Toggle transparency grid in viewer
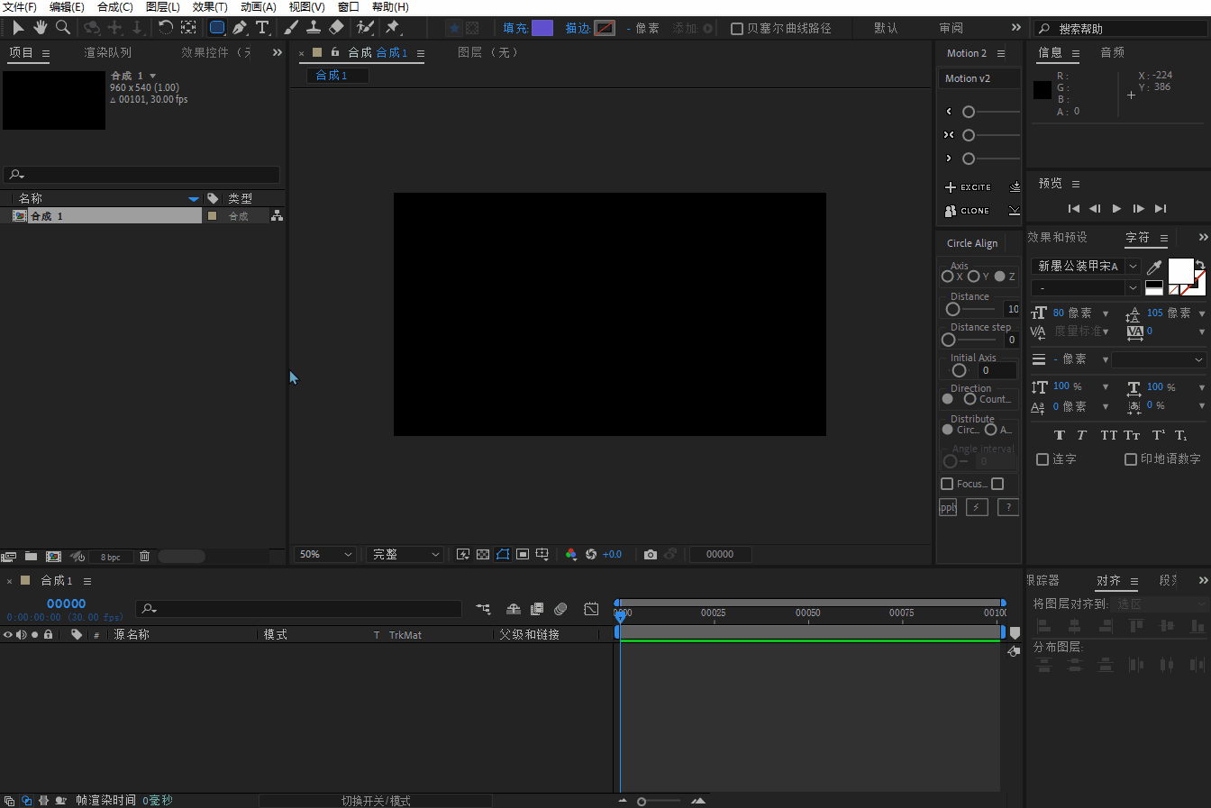1211x808 pixels. coord(483,554)
